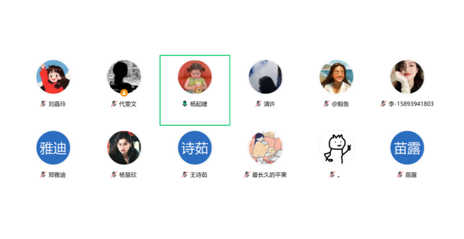This screenshot has width=464, height=239.
Task: Click the name label 最长久的平果
Action: click(x=269, y=175)
